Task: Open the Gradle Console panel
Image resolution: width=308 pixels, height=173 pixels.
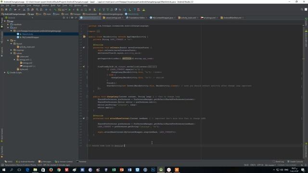Action: coord(295,161)
